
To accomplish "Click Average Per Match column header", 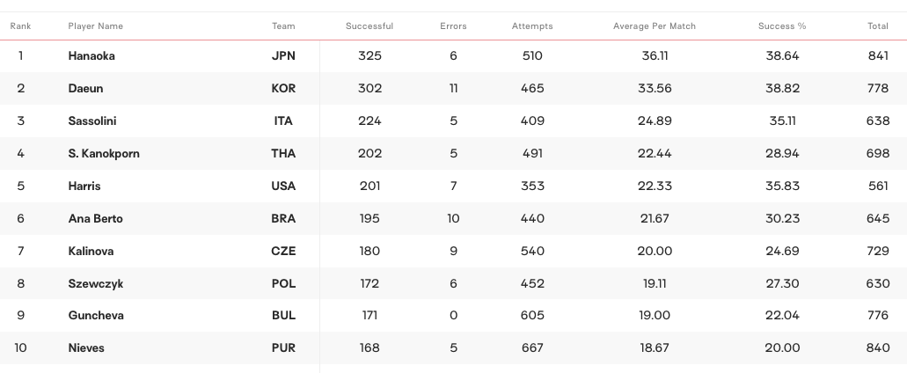I will tap(655, 26).
